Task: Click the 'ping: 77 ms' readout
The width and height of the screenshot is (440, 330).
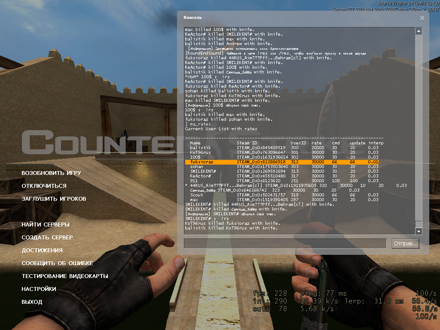Action: coord(323,293)
